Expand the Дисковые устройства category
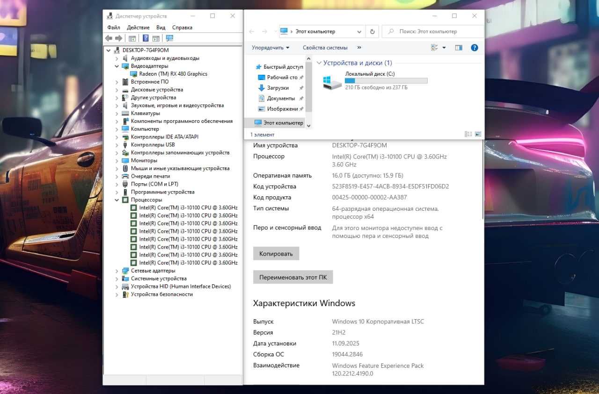The image size is (599, 394). [x=117, y=90]
